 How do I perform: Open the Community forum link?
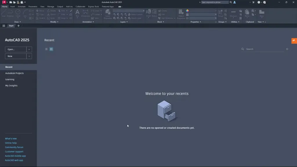[14, 147]
